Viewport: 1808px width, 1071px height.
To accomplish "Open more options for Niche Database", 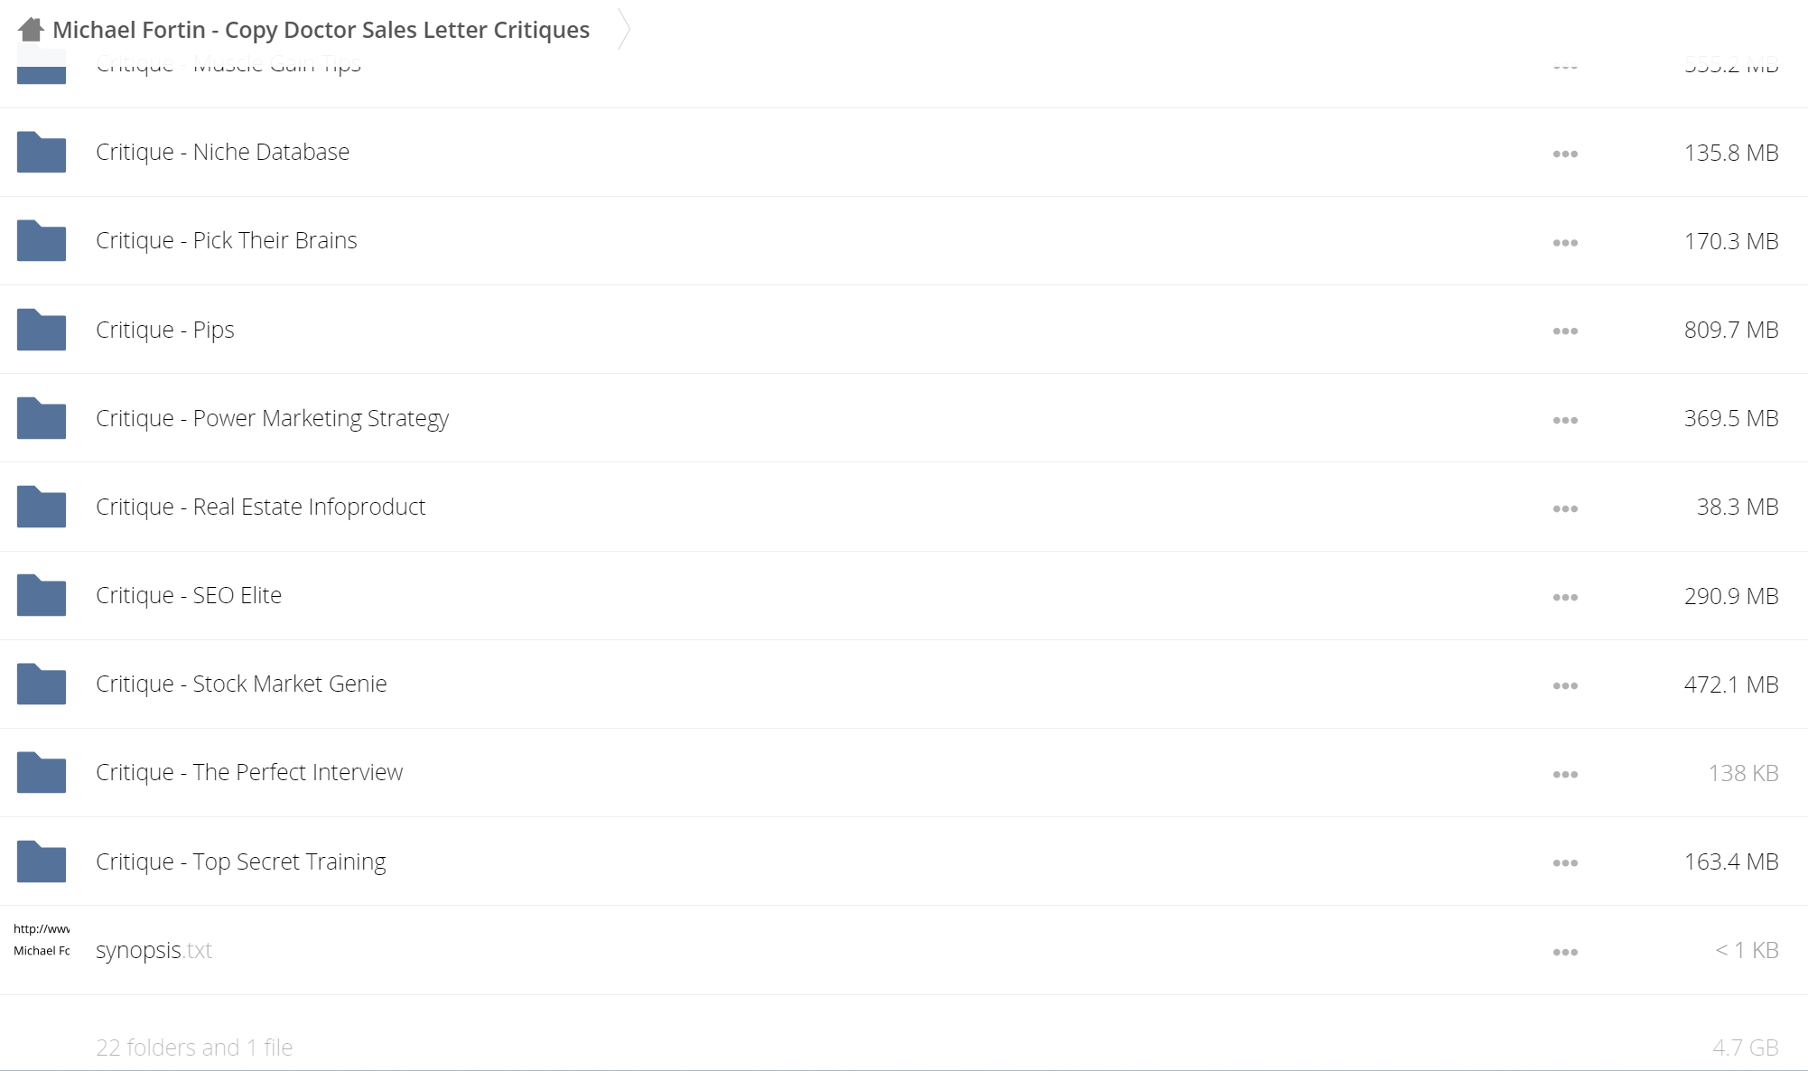I will click(x=1565, y=154).
